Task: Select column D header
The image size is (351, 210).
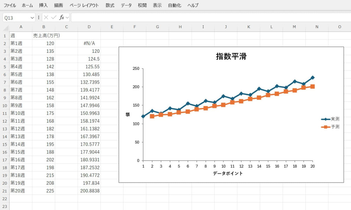Action: pyautogui.click(x=89, y=27)
